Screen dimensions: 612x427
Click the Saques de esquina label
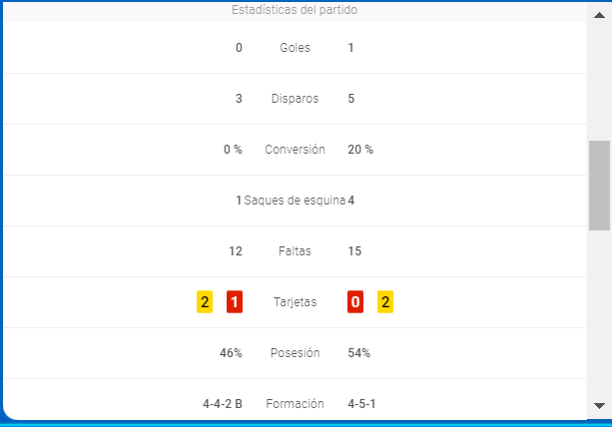(295, 201)
